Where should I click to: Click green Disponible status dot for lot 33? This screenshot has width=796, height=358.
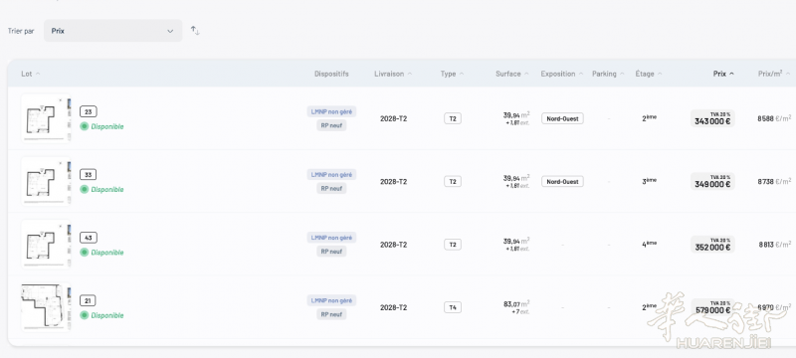(85, 189)
